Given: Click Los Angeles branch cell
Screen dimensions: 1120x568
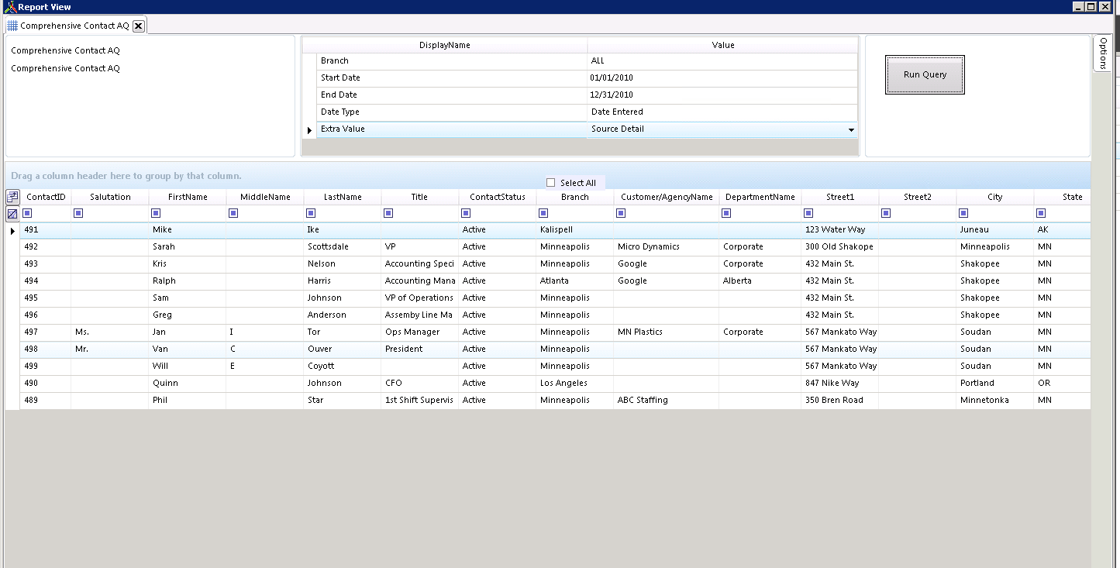Looking at the screenshot, I should [575, 383].
